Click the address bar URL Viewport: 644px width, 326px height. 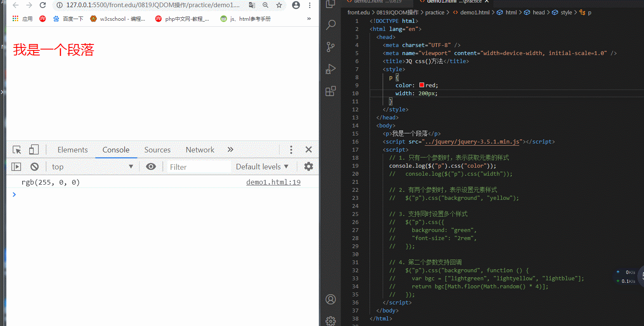(153, 5)
